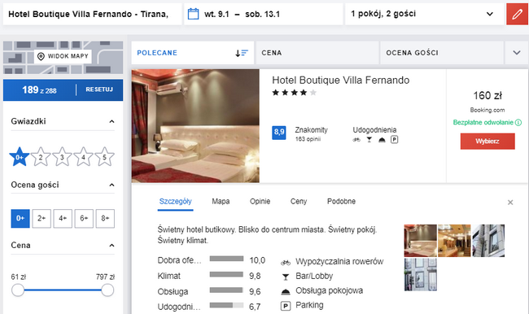529x314 pixels.
Task: Open the street view thumbnail in second row
Action: pos(421,274)
